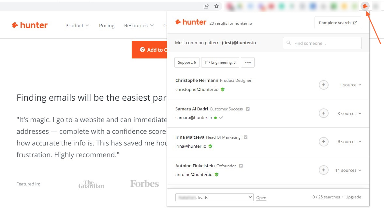Add Irina Maltseva as a lead
384x214 pixels.
(x=323, y=142)
